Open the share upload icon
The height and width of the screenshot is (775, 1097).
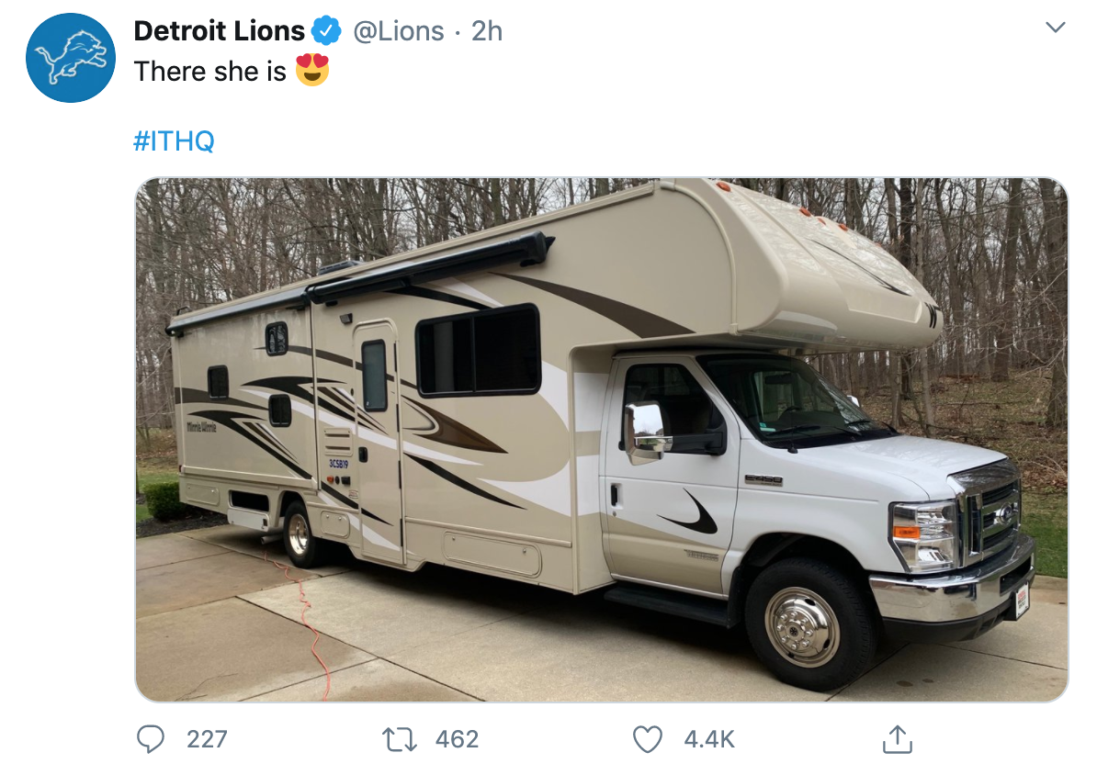(898, 739)
